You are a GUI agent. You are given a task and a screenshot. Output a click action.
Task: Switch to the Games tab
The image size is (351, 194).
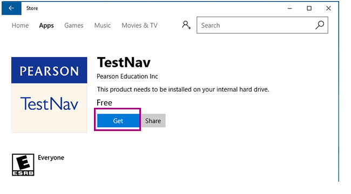[73, 25]
